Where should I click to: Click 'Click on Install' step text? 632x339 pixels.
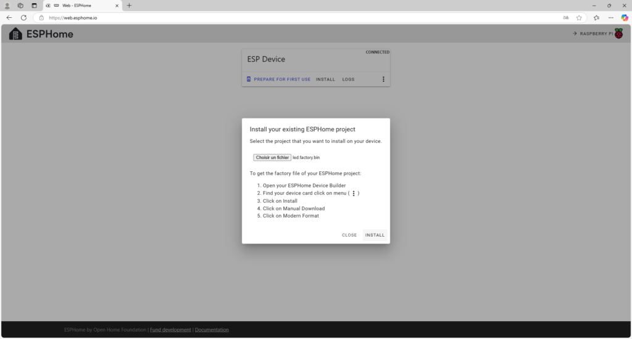coord(280,201)
